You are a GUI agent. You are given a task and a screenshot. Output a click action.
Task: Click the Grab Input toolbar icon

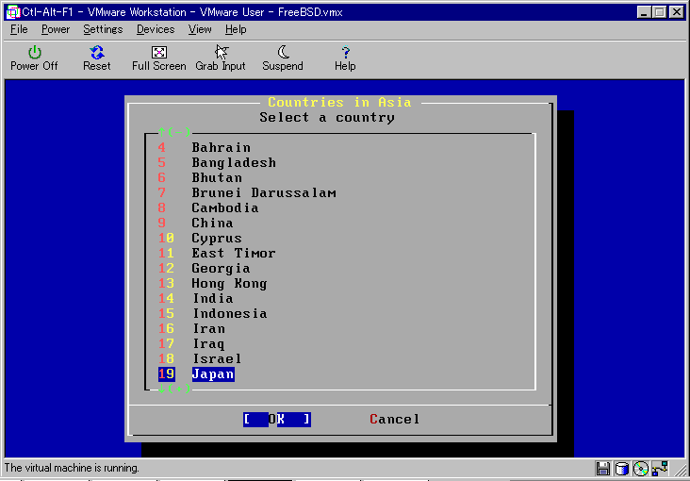(221, 58)
